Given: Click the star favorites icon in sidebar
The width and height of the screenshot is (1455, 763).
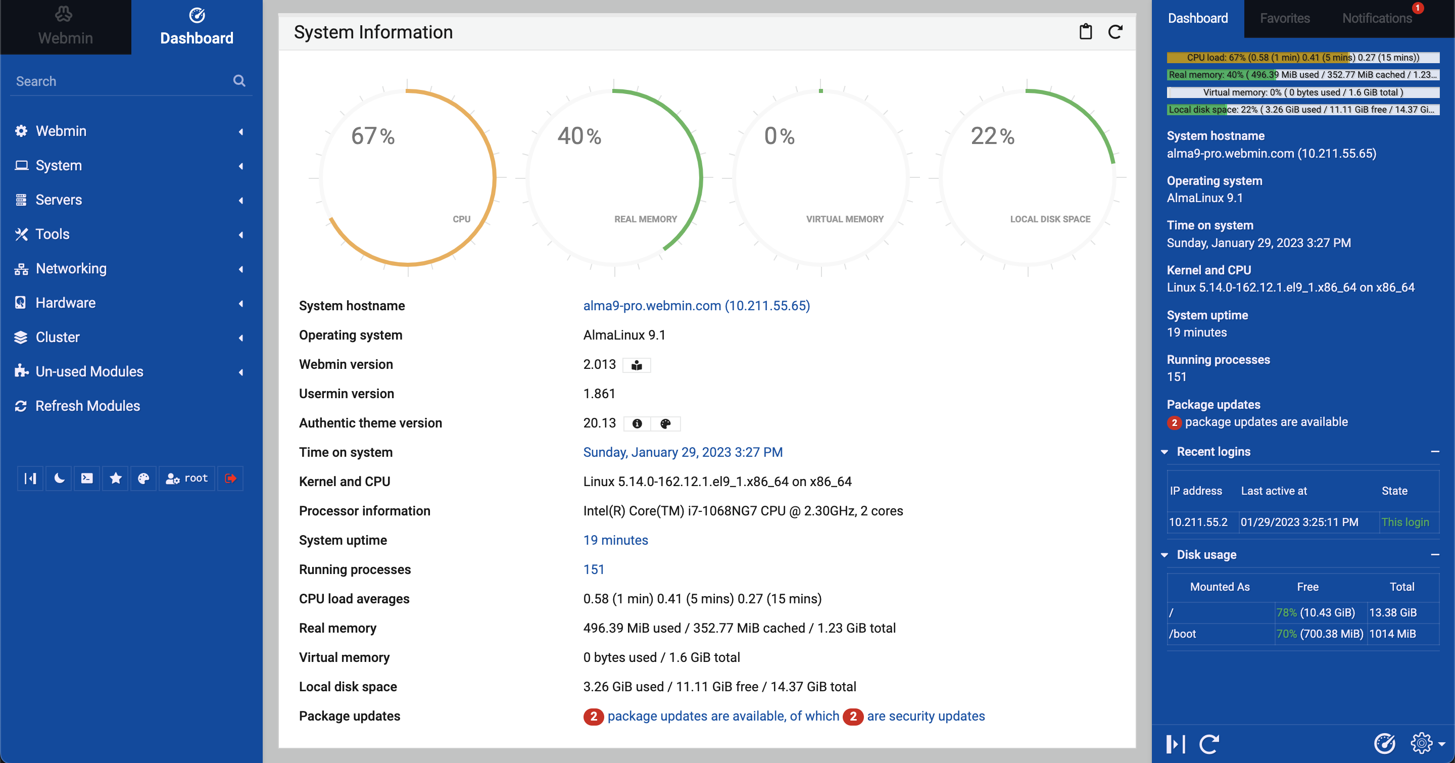Looking at the screenshot, I should (115, 478).
